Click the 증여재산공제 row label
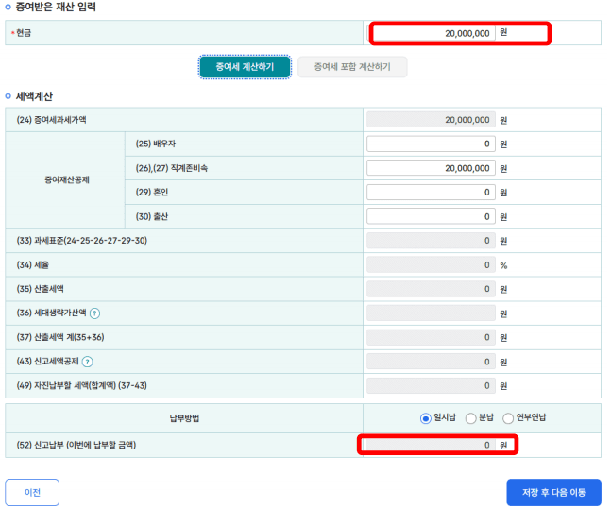 [67, 179]
